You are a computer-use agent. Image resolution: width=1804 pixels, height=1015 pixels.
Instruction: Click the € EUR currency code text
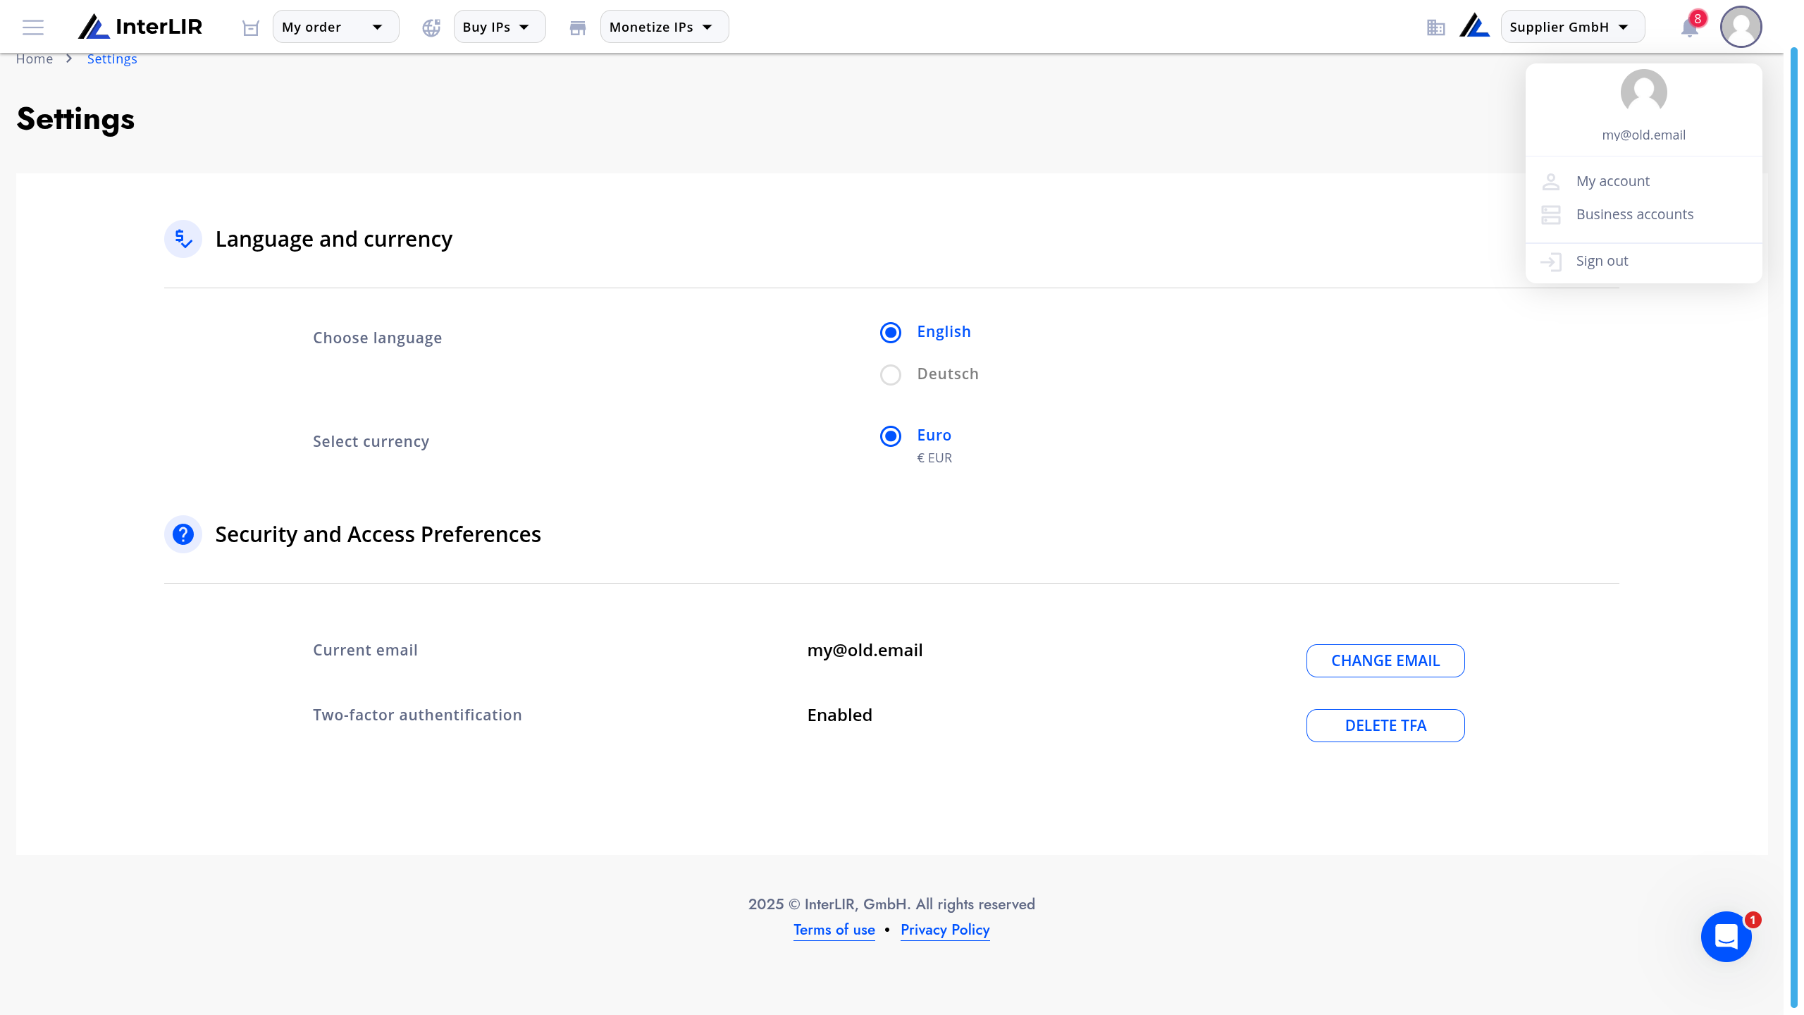click(x=934, y=458)
